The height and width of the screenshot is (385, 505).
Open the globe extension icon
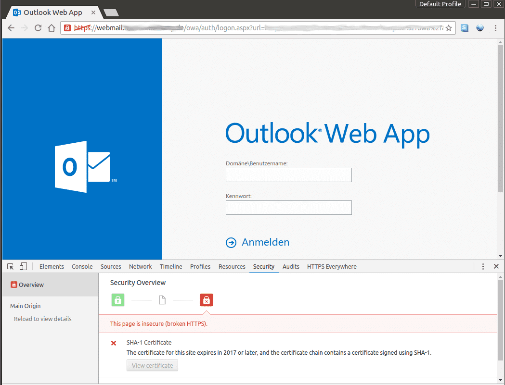coord(480,28)
